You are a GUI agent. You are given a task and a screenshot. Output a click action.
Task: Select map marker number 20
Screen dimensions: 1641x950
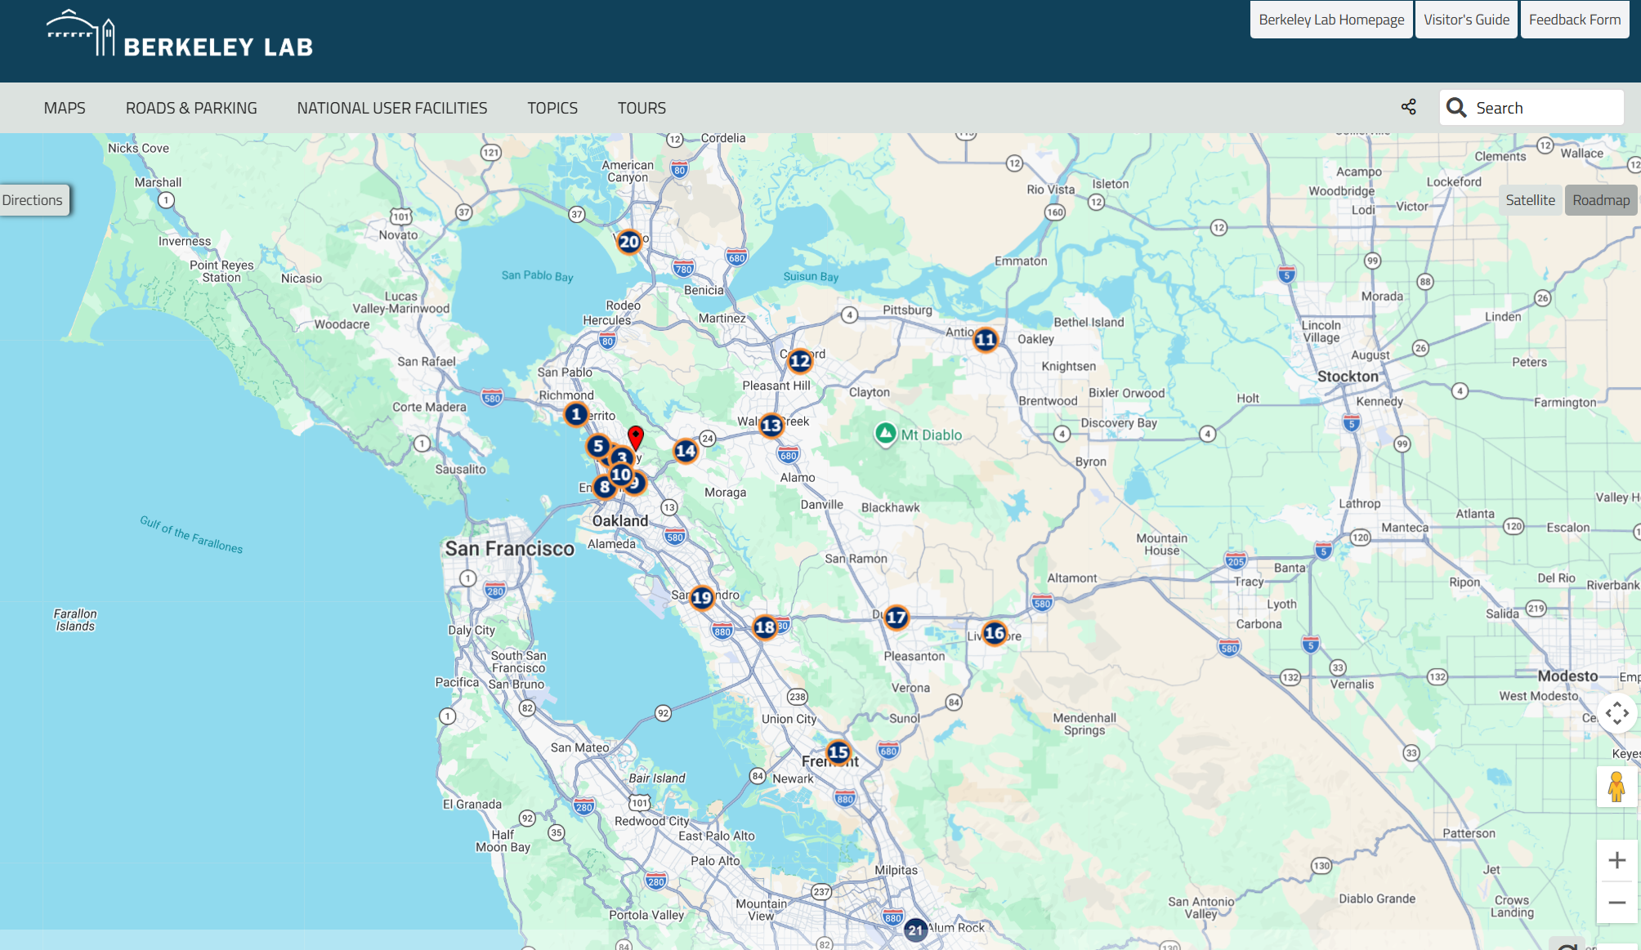click(629, 242)
